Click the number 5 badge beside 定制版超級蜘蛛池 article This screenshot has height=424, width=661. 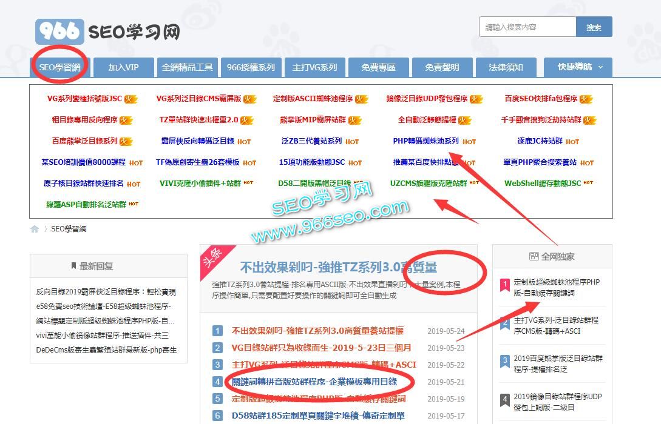217,399
